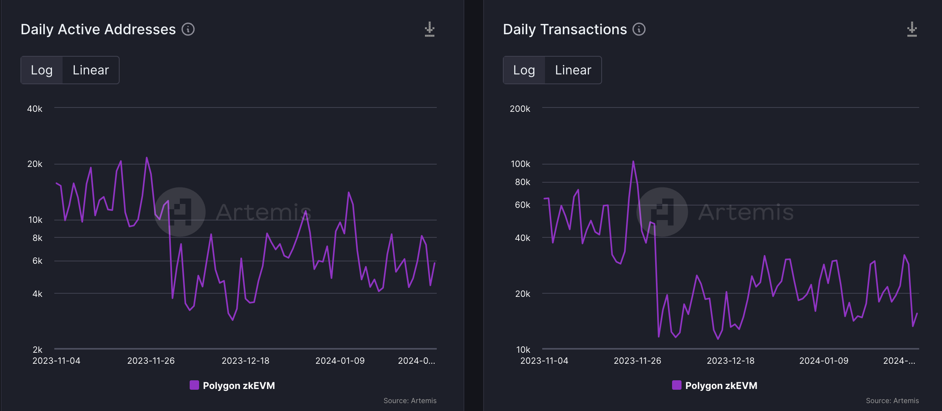
Task: Click the Daily Transactions heading
Action: (x=565, y=30)
